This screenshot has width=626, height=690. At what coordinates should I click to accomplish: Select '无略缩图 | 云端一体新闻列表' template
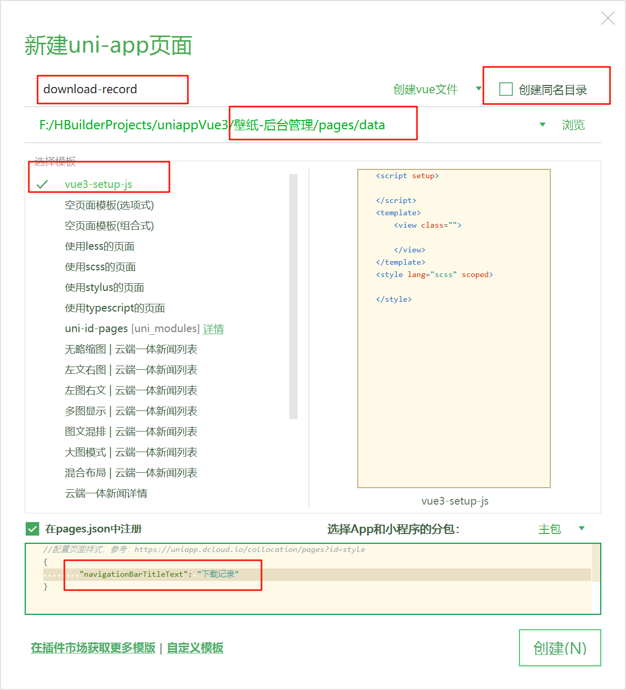[131, 349]
